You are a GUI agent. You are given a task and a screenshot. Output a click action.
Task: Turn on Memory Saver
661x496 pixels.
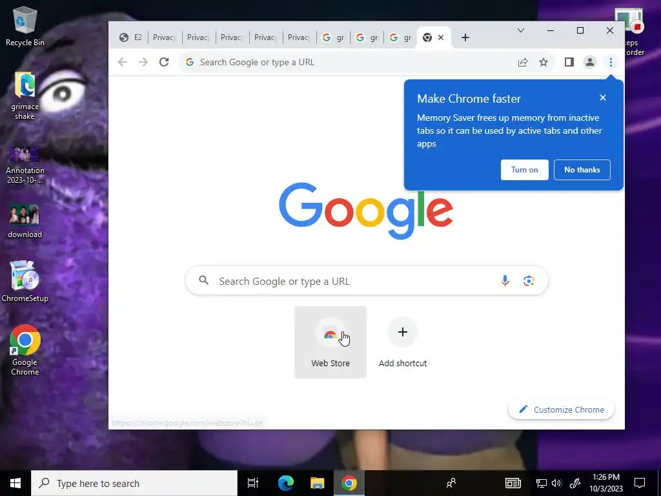(x=524, y=170)
